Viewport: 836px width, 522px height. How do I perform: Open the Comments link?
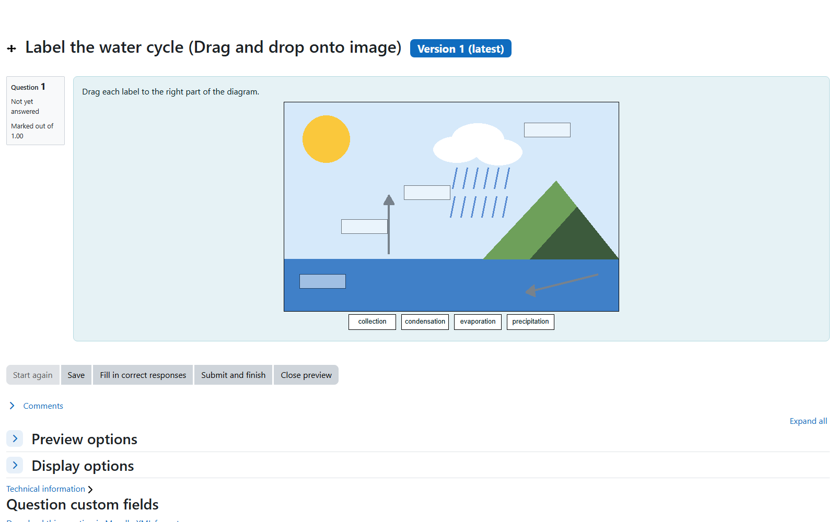pos(43,406)
